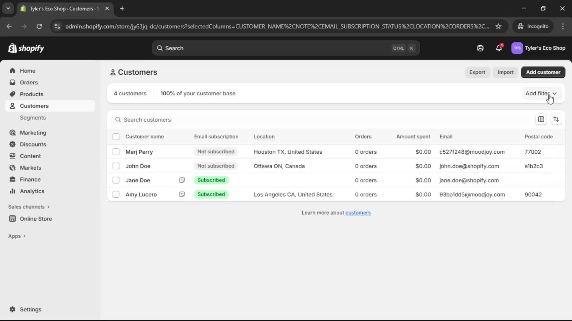Check the select-all customers checkbox
Screen dimensions: 572x321
(116, 137)
